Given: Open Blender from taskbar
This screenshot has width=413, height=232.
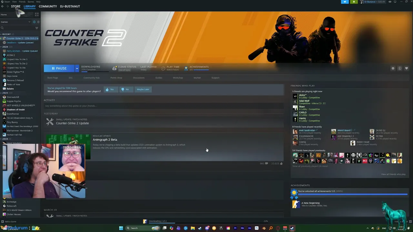Looking at the screenshot, I should (264, 228).
